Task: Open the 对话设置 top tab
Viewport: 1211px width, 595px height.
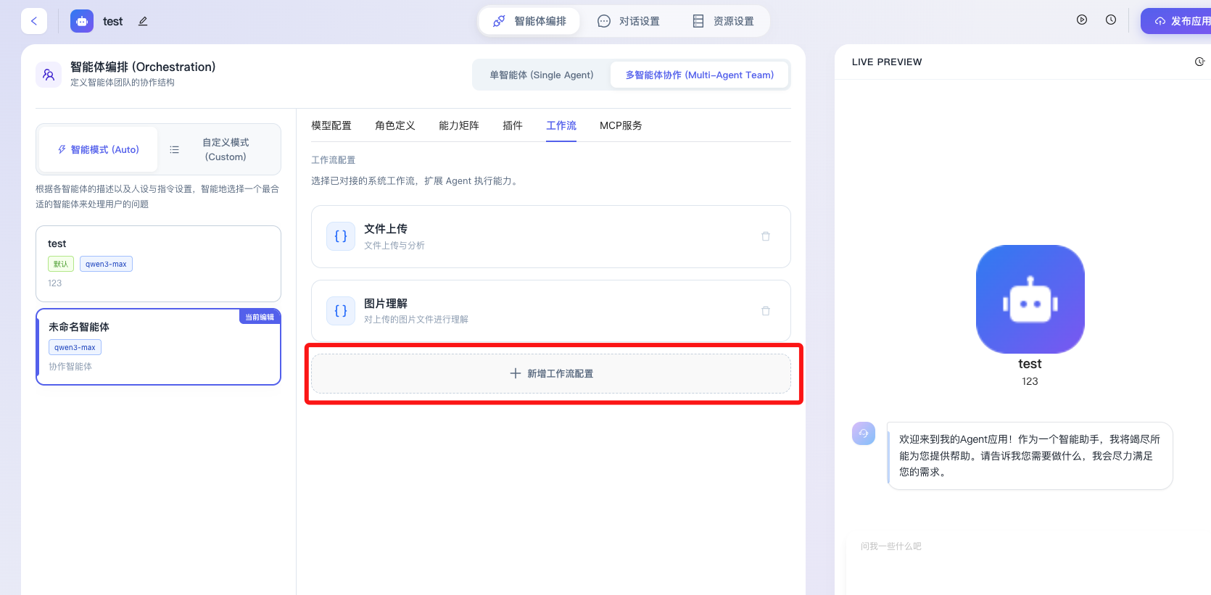Action: click(628, 21)
